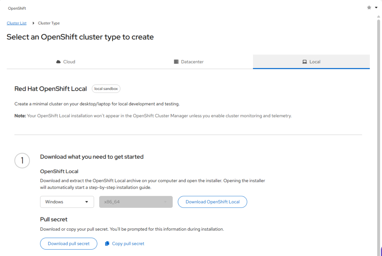The image size is (382, 256).
Task: Click the laptop icon in Local tab
Action: pyautogui.click(x=304, y=62)
